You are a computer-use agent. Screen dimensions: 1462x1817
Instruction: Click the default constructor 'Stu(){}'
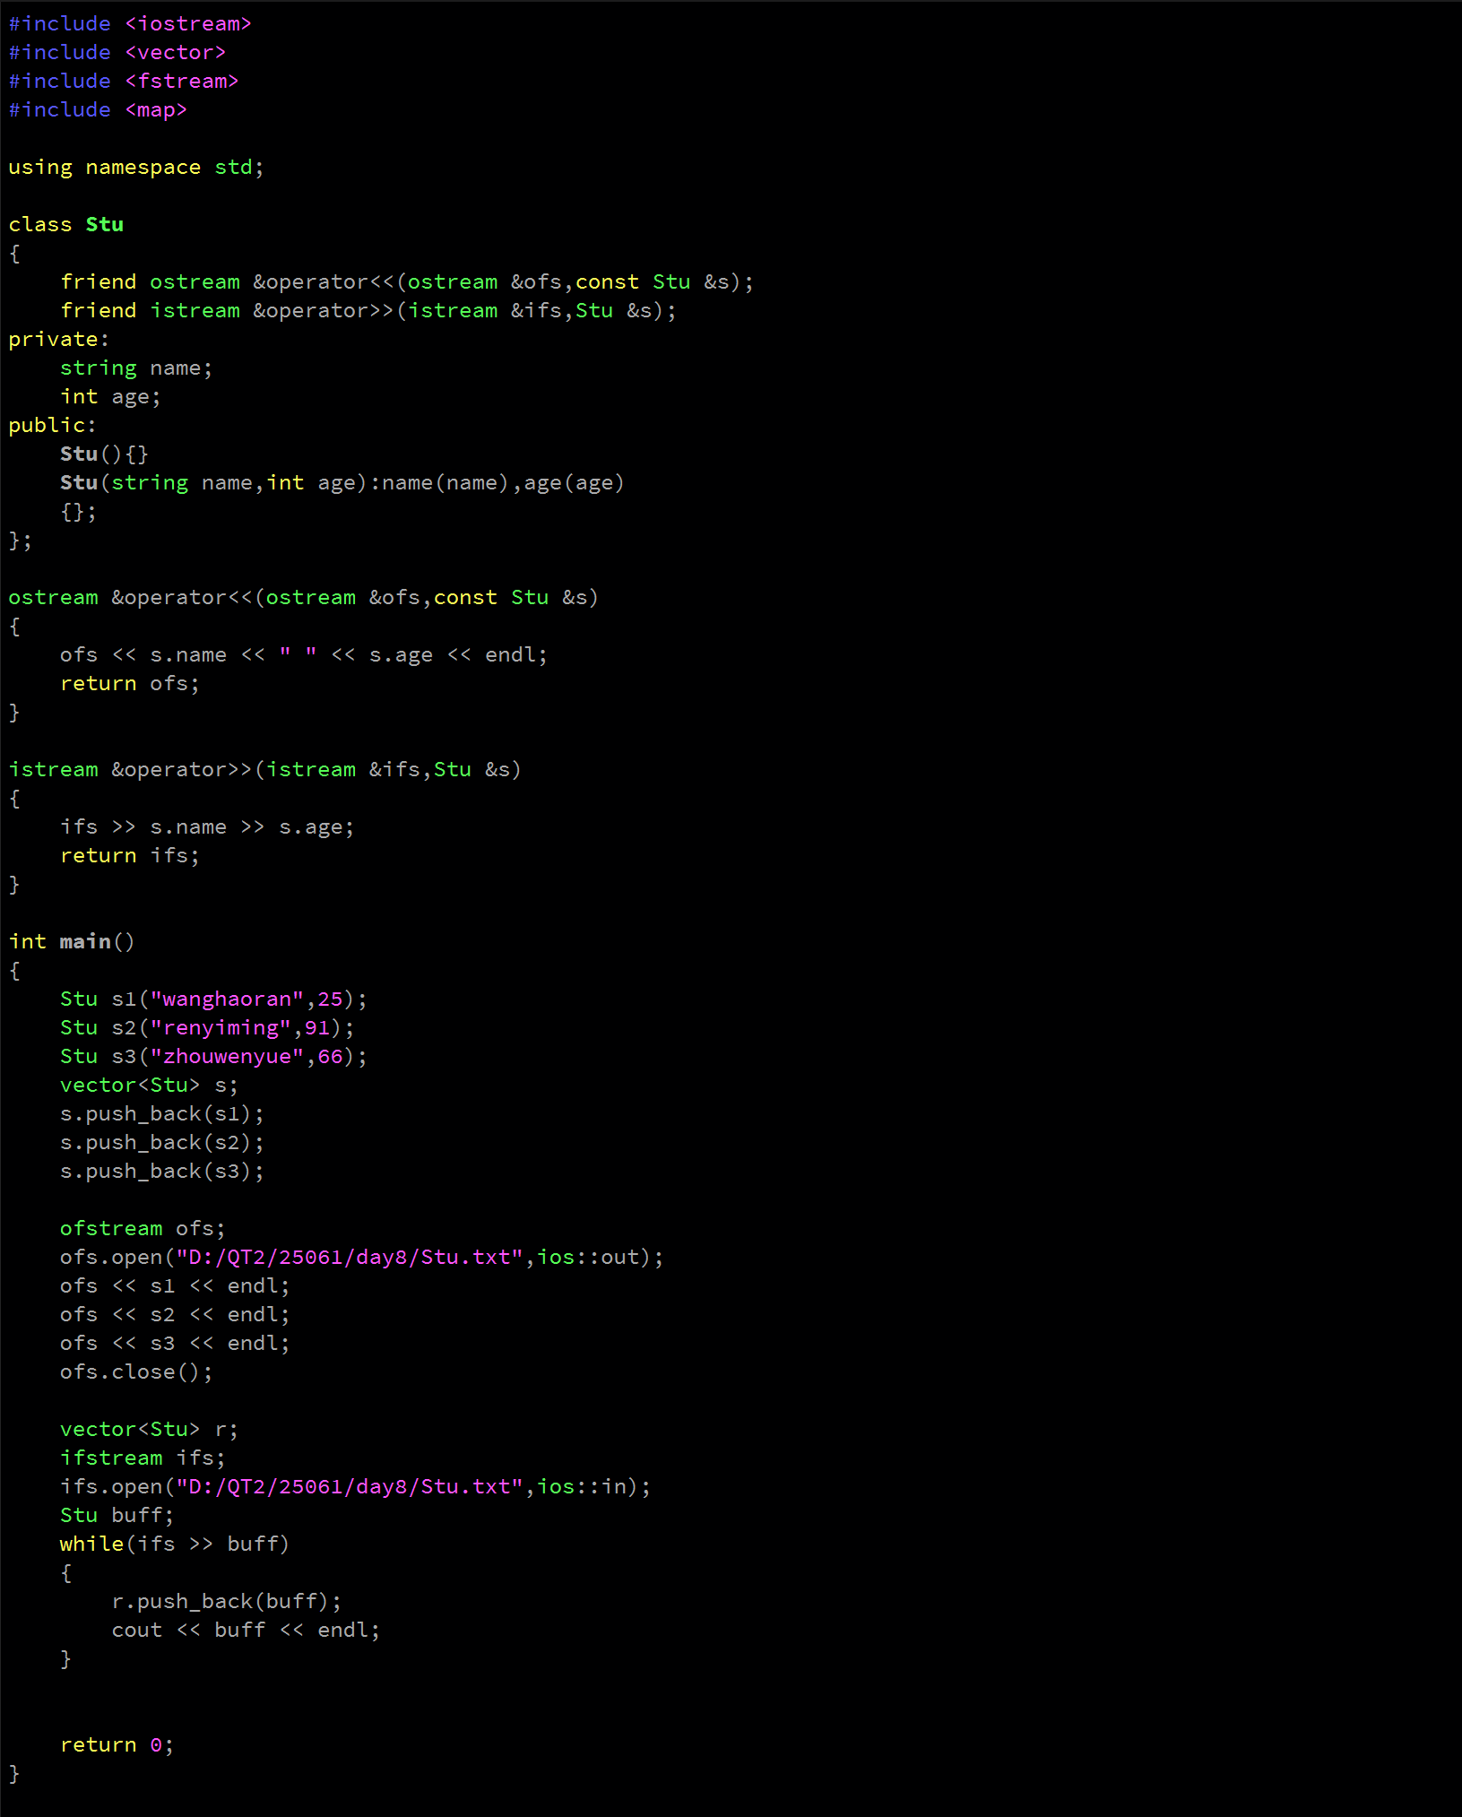104,454
